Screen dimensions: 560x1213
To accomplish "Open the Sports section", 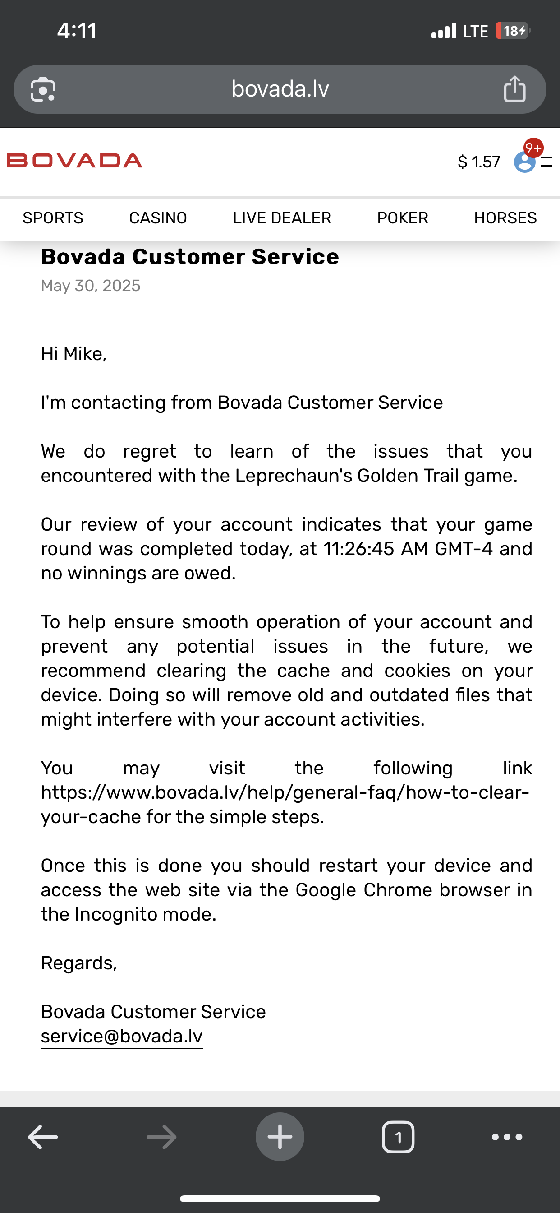I will point(53,218).
